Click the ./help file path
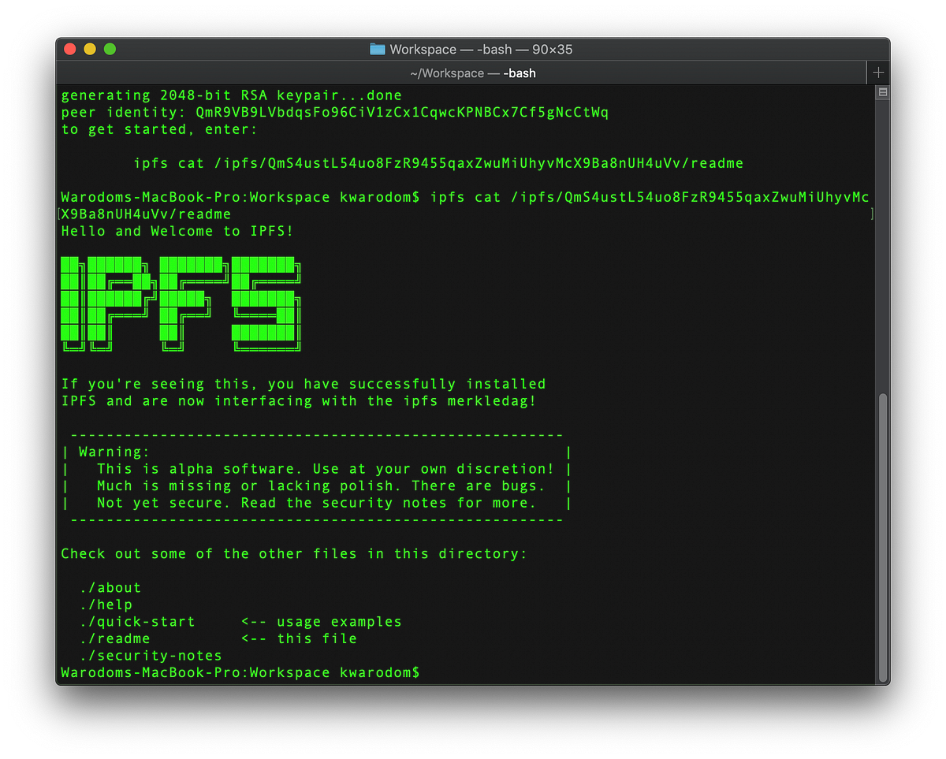Image resolution: width=946 pixels, height=759 pixels. point(106,604)
